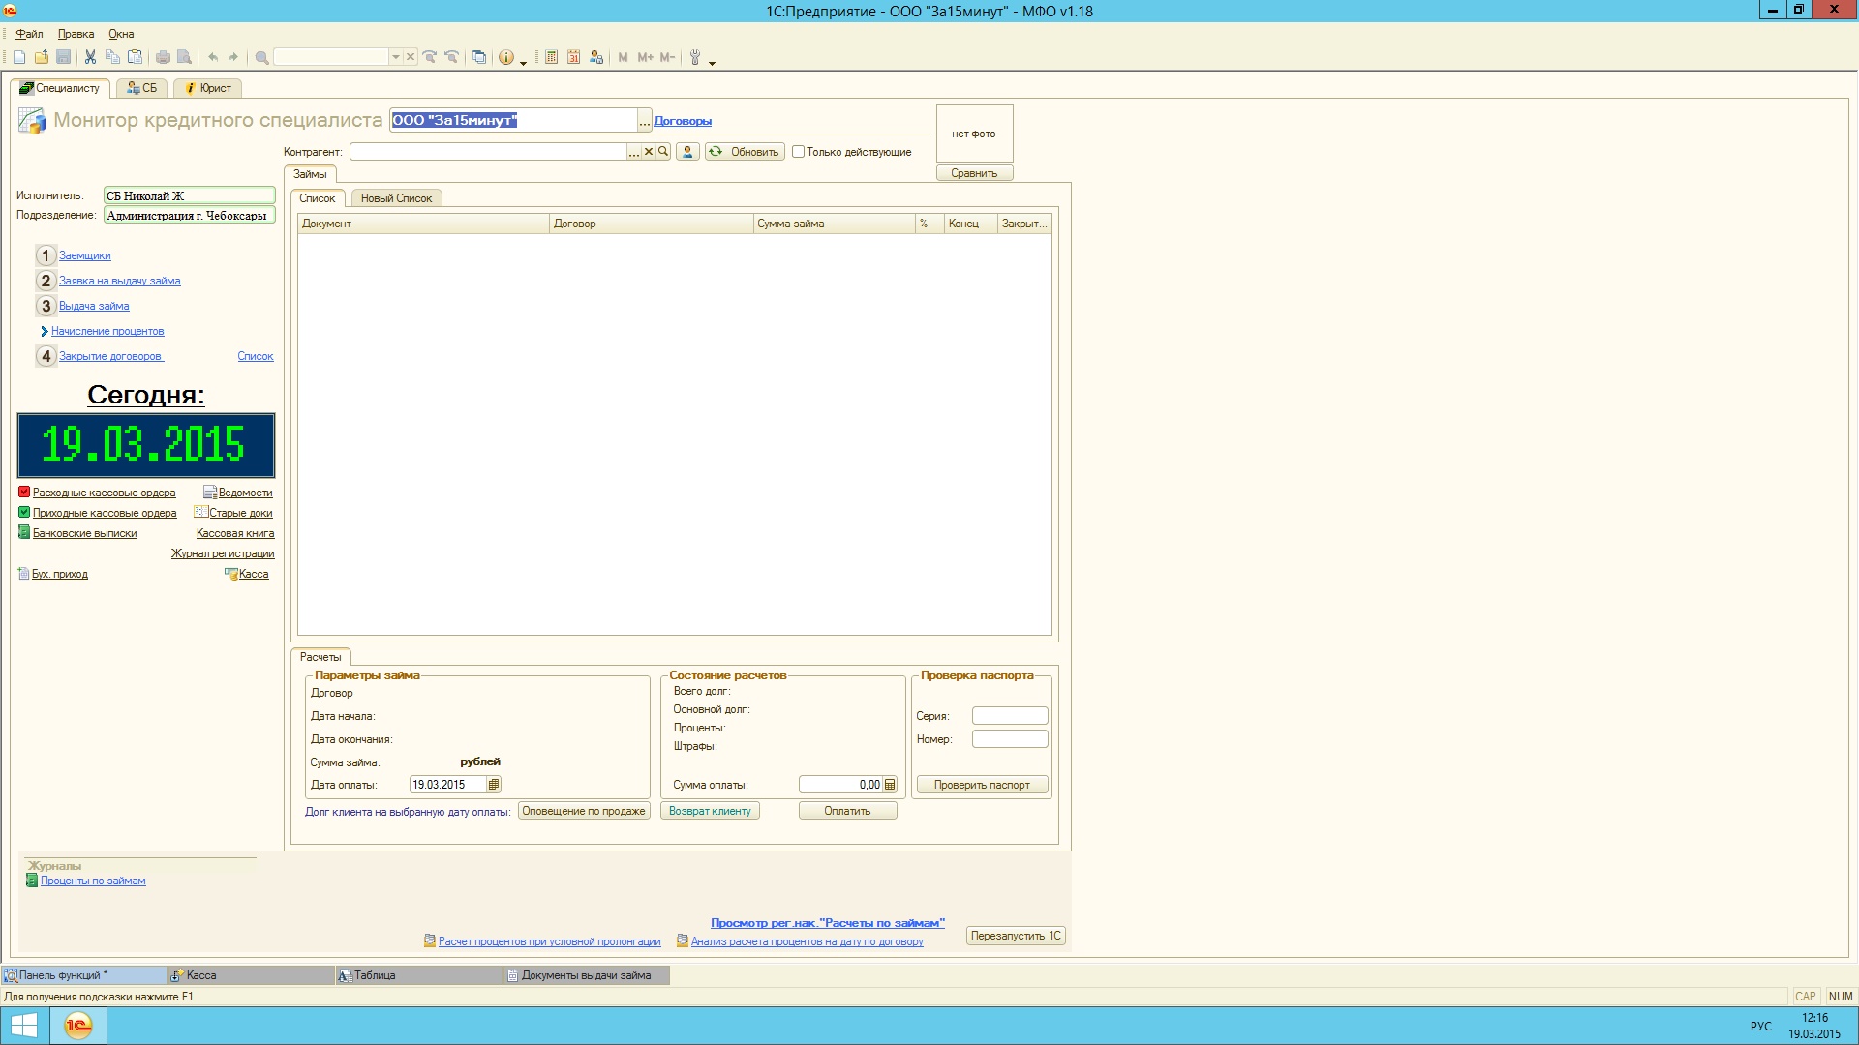This screenshot has width=1859, height=1045.
Task: Click the M- memory toolbar button
Action: tap(667, 58)
